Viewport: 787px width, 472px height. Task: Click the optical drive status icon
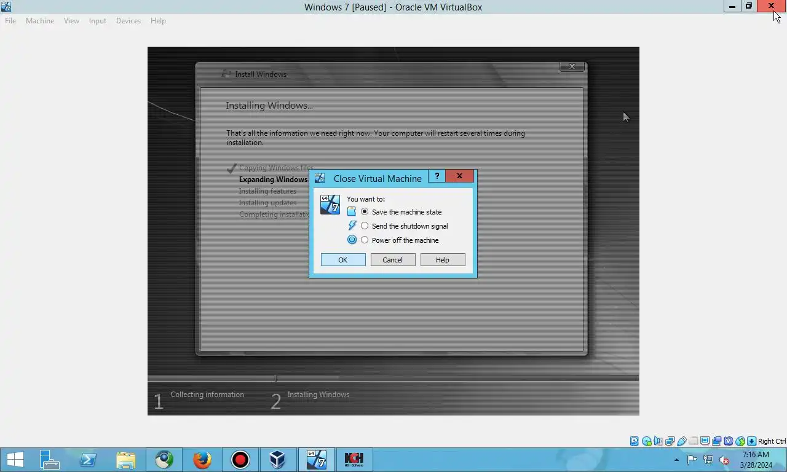tap(646, 441)
